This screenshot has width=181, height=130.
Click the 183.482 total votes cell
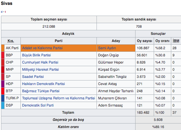coord(145,113)
